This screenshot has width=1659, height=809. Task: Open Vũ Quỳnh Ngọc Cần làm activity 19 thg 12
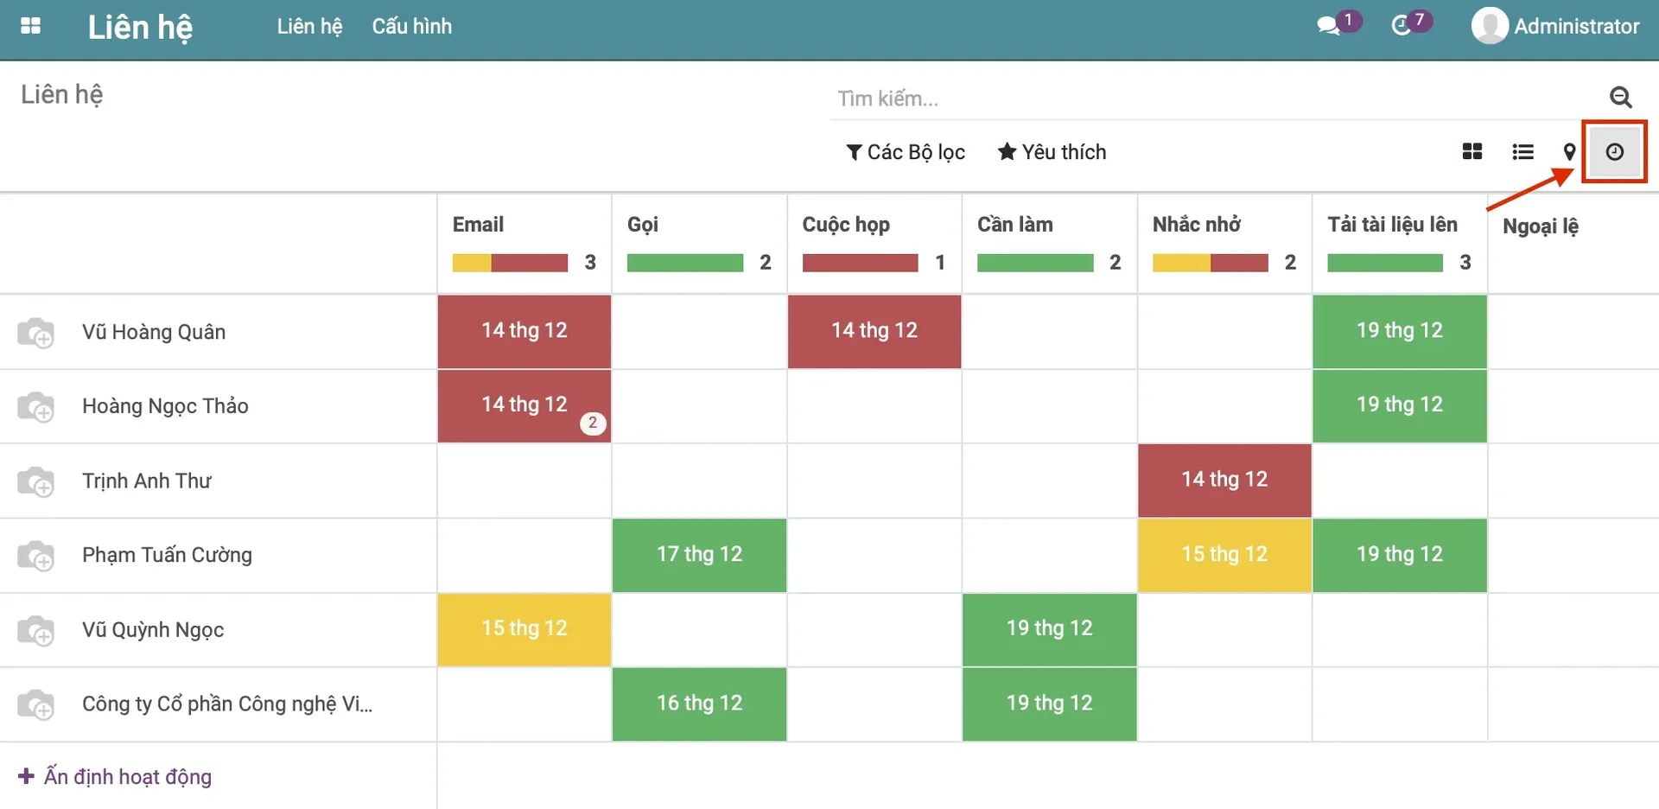[x=1049, y=630]
